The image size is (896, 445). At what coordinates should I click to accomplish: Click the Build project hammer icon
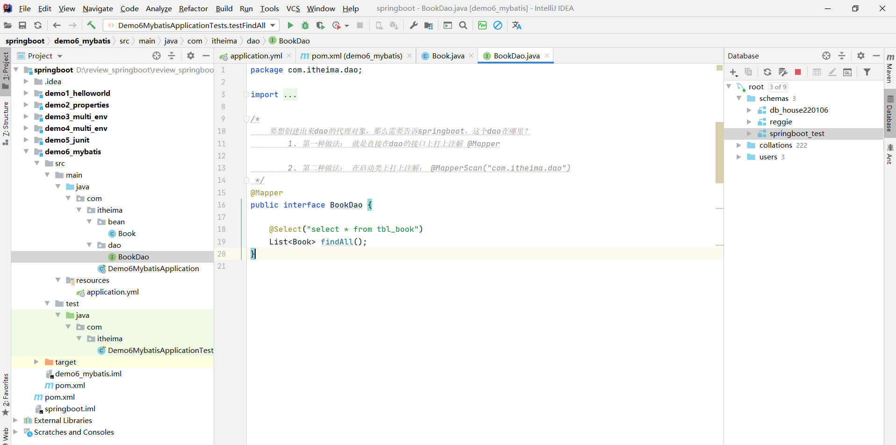pyautogui.click(x=91, y=25)
